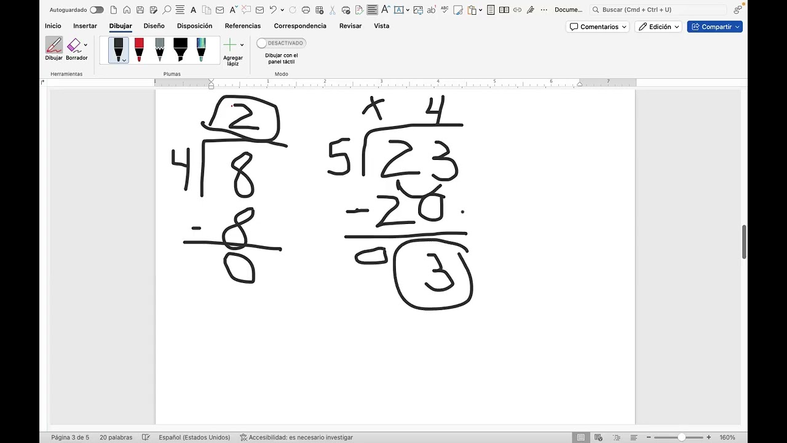Open the undo history dropdown arrow
Screen dimensions: 787x443
coord(282,10)
